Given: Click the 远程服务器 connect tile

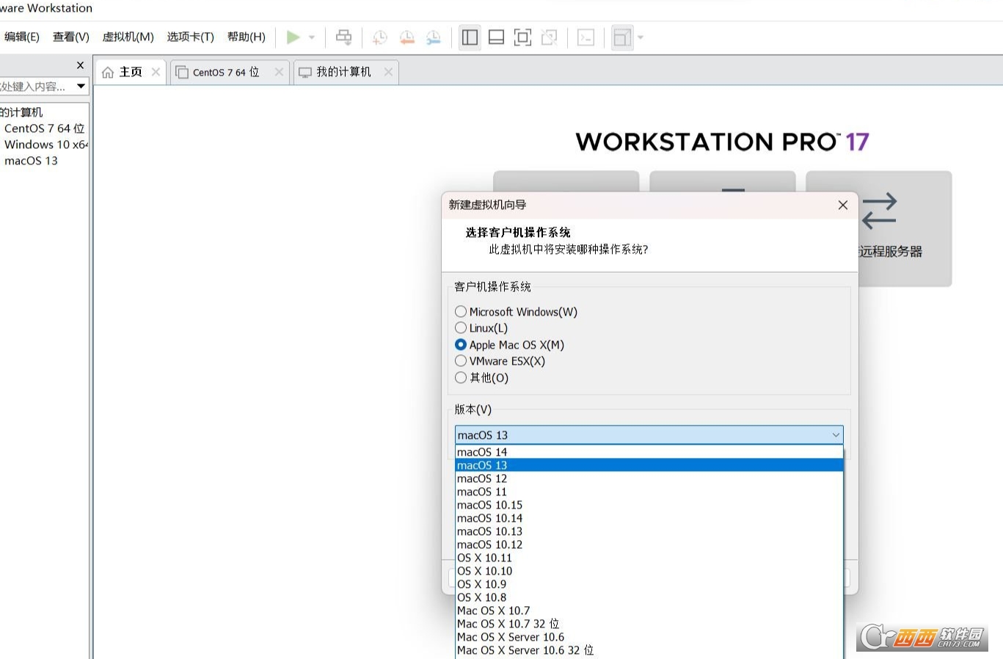Looking at the screenshot, I should (x=879, y=228).
